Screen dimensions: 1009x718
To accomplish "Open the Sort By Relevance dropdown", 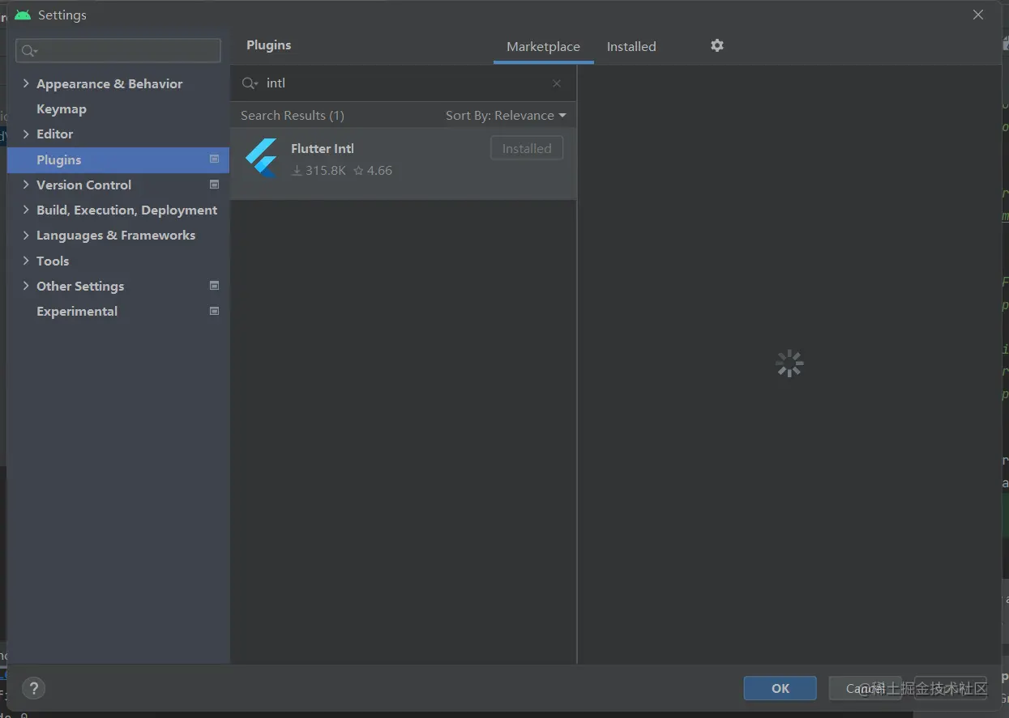I will [506, 116].
